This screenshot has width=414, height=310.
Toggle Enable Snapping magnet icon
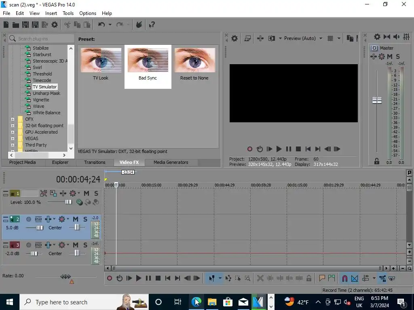tap(345, 279)
